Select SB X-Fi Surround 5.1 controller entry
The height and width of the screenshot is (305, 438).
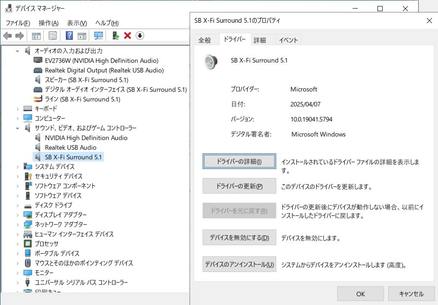click(x=73, y=157)
